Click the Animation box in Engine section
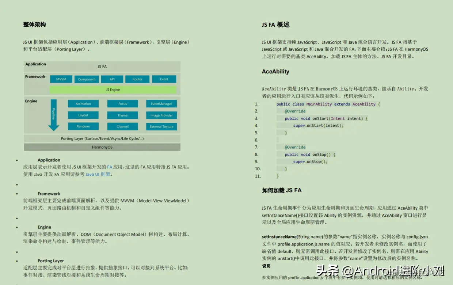The height and width of the screenshot is (285, 453). [83, 104]
